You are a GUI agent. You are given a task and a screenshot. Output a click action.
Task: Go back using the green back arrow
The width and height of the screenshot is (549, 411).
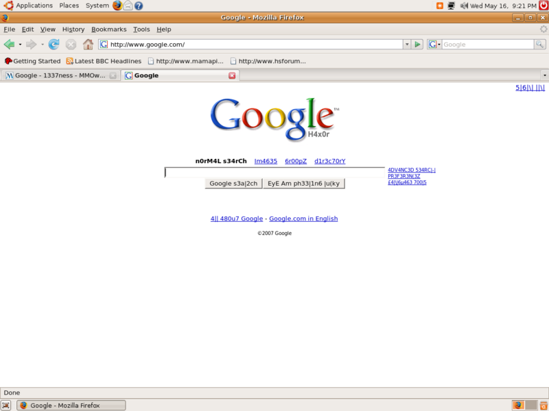(9, 45)
